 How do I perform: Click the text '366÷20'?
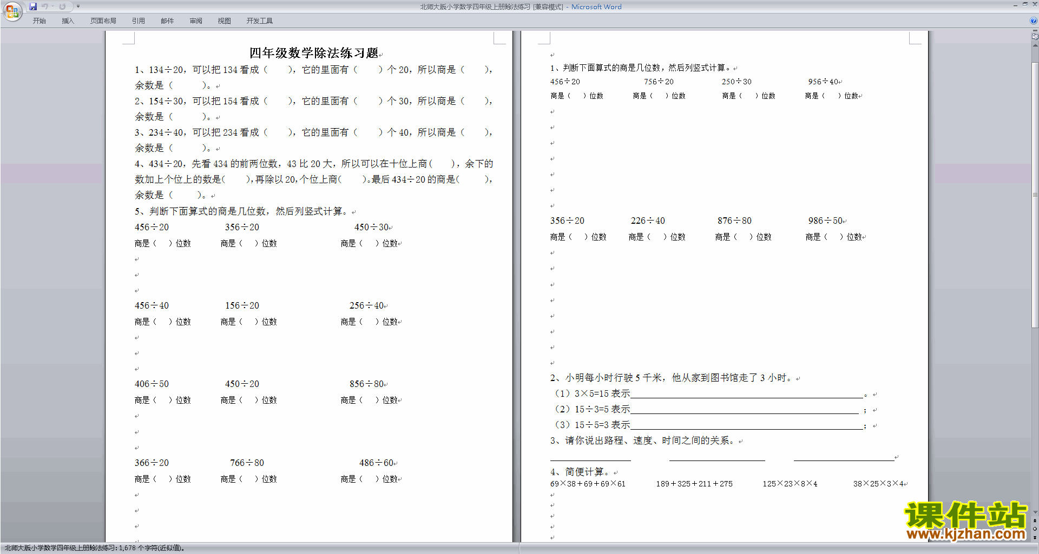[152, 463]
